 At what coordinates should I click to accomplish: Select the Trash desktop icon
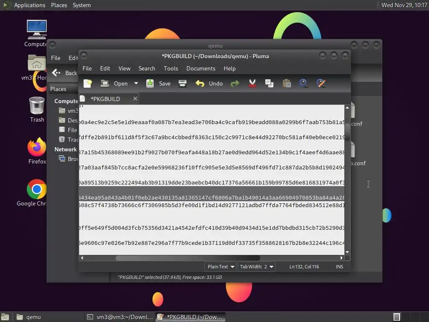click(37, 110)
